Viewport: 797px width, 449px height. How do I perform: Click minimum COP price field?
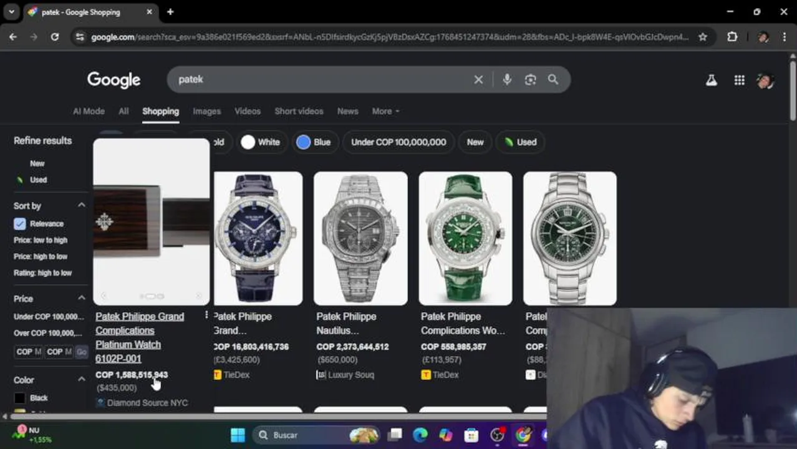coord(29,352)
